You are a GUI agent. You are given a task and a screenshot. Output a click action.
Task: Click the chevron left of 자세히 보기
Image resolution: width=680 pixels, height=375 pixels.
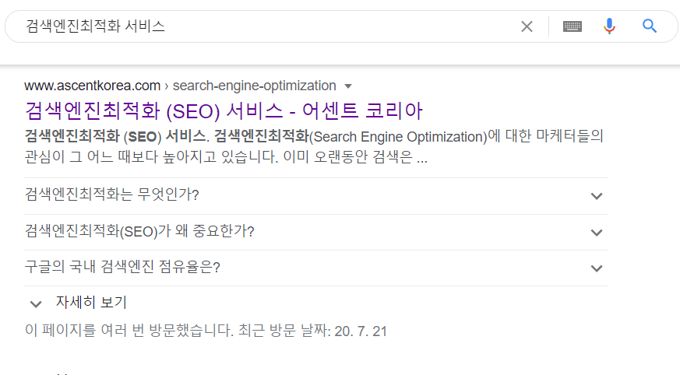pyautogui.click(x=36, y=304)
